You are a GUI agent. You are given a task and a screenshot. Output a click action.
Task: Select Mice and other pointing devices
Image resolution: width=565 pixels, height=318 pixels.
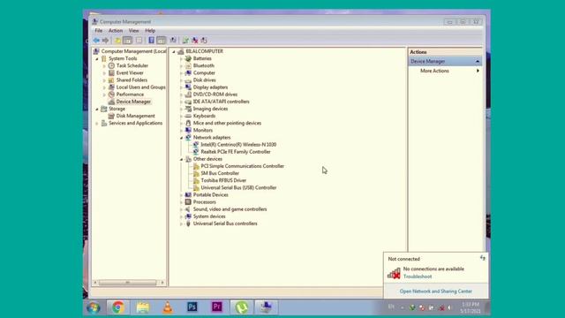pyautogui.click(x=227, y=124)
